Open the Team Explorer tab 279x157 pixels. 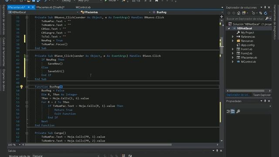(x=262, y=95)
